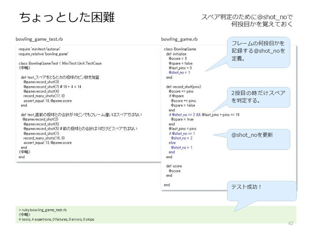Viewport: 312px width, 234px height.
Task: Click the bowling_game_test.rb file label
Action: pos(39,39)
